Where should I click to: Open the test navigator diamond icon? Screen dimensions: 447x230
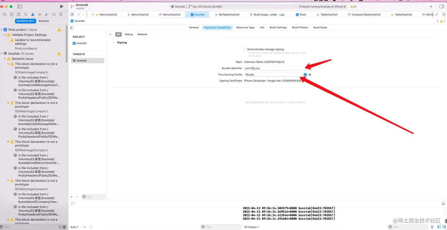(x=40, y=14)
